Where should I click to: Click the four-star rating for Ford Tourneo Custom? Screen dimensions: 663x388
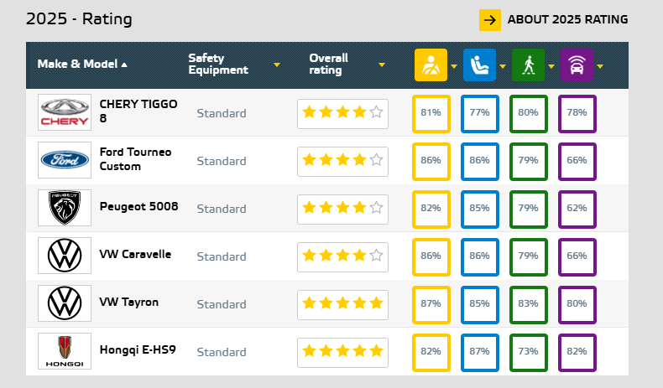(x=342, y=161)
